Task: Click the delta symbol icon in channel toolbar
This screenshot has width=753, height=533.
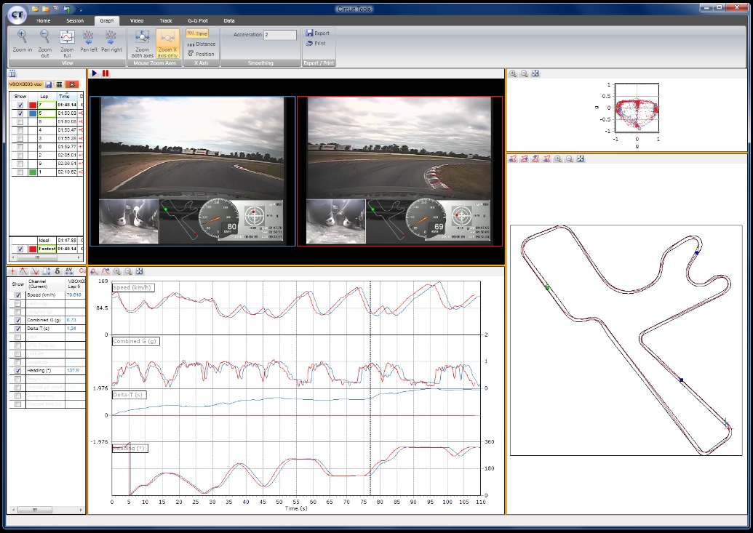Action: 57,271
